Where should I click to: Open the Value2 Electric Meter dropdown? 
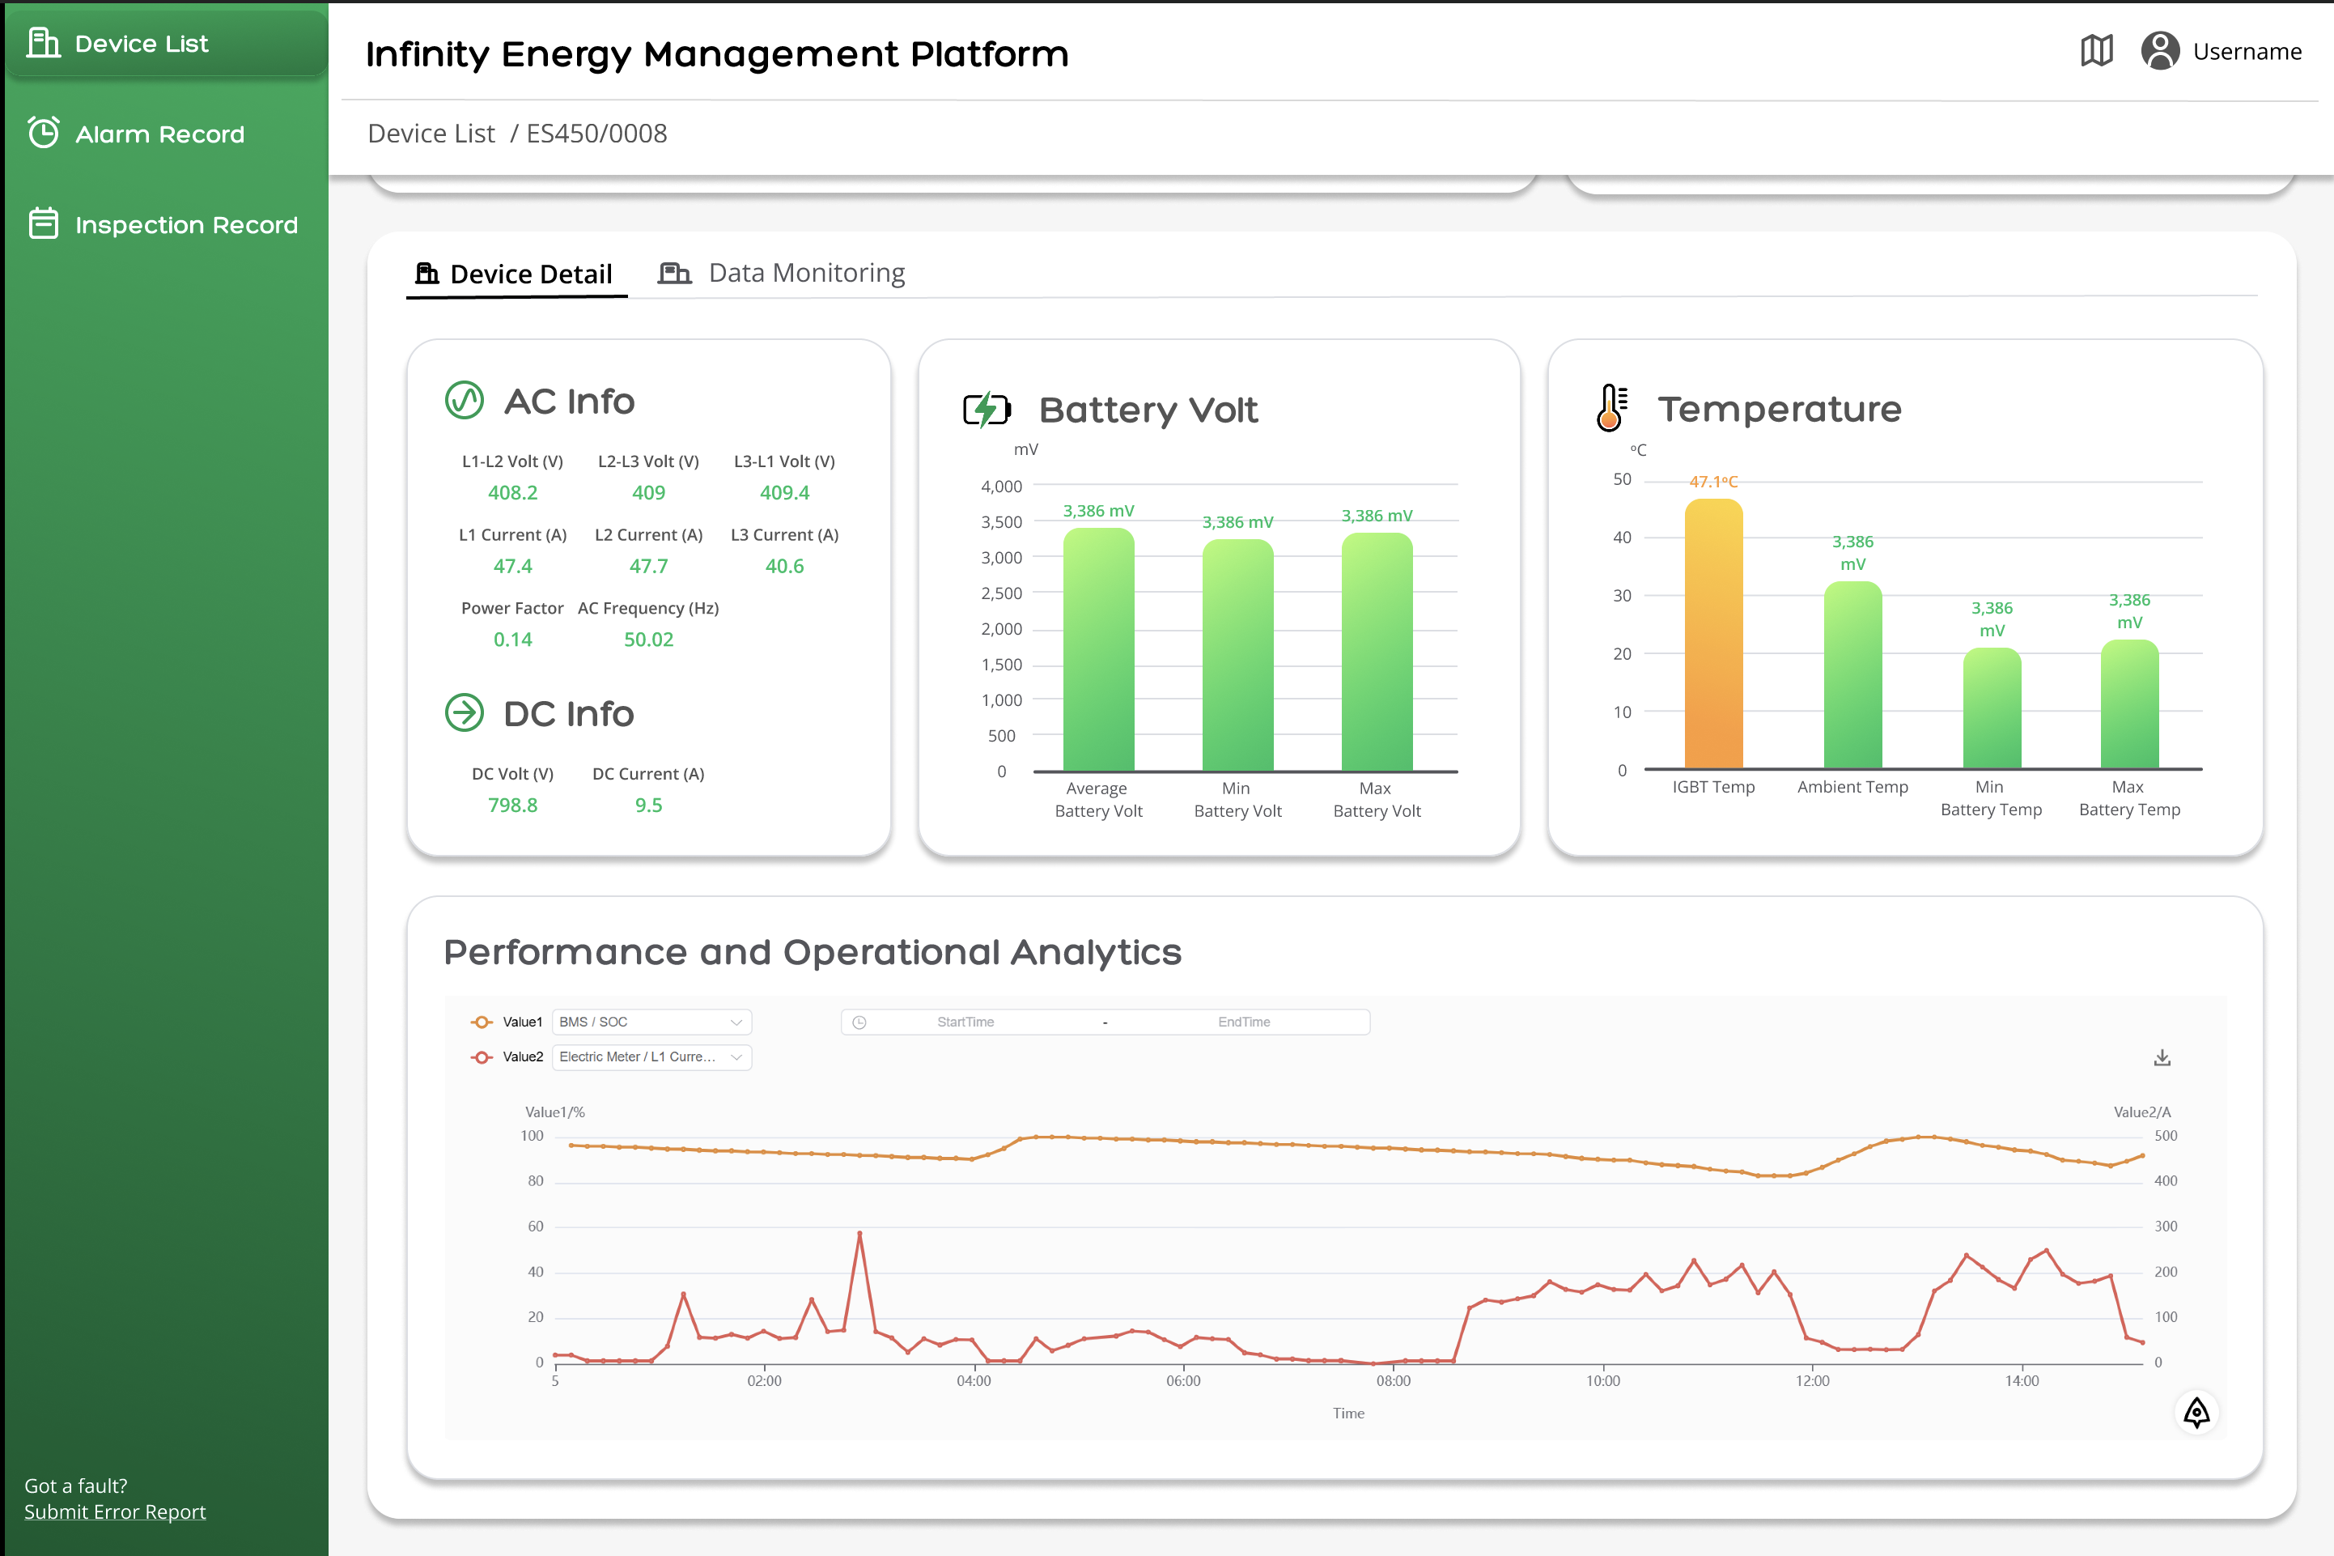coord(651,1056)
